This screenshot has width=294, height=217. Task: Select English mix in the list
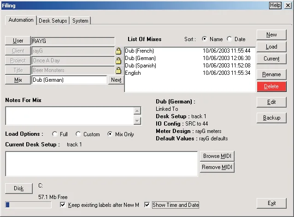(190, 73)
